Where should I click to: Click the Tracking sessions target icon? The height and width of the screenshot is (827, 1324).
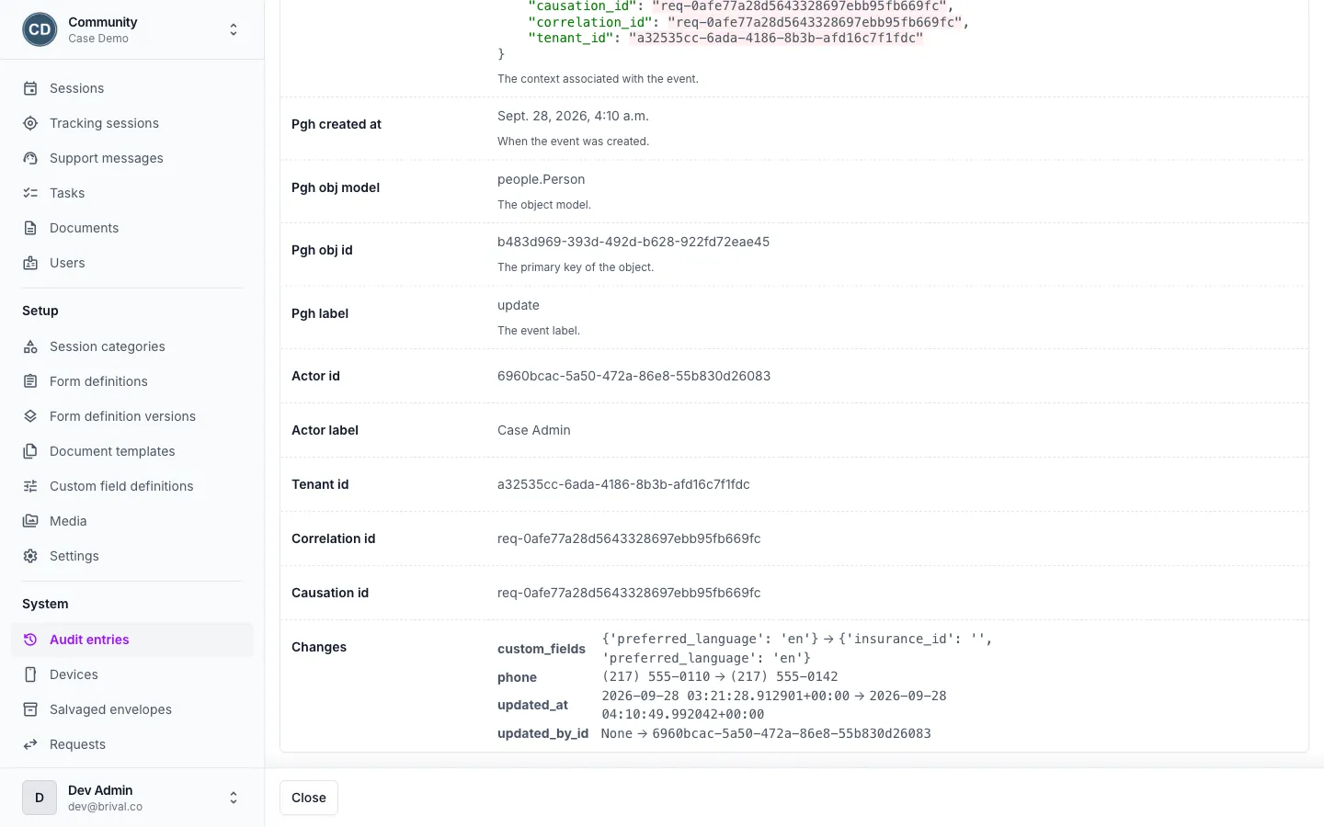pos(30,123)
